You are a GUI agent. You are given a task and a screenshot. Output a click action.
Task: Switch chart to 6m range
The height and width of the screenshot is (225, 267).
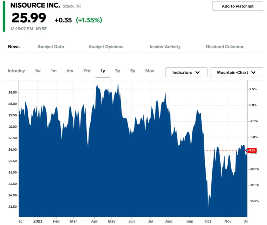point(70,71)
